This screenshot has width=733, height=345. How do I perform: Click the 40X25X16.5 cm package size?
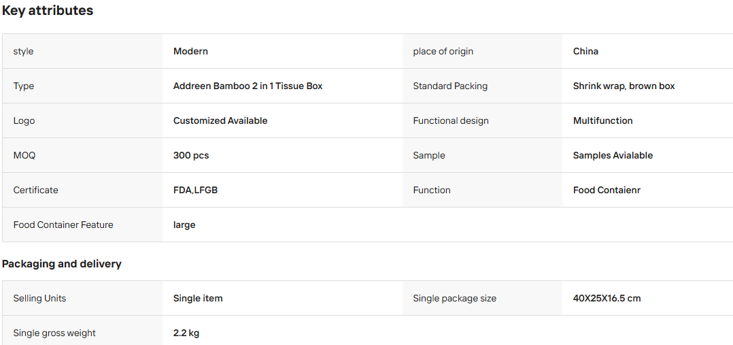pos(607,298)
